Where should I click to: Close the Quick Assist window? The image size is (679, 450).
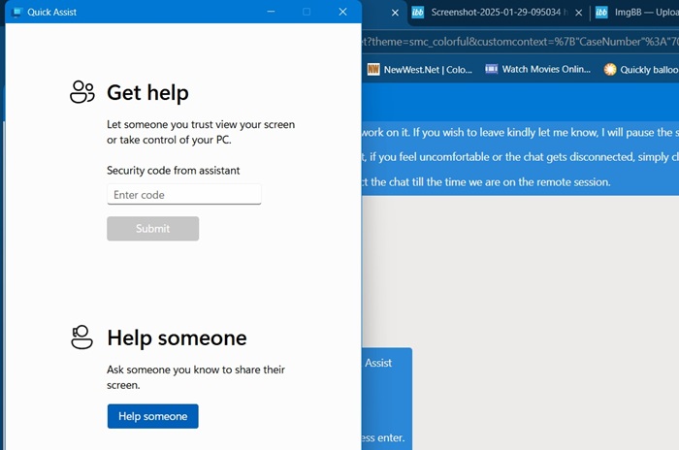(342, 12)
